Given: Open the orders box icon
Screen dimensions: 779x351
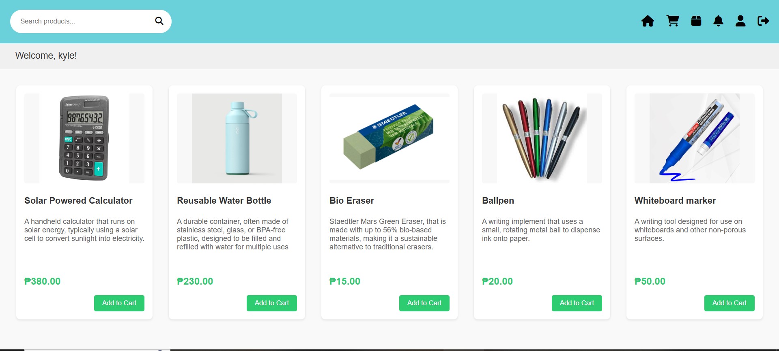Looking at the screenshot, I should [696, 21].
